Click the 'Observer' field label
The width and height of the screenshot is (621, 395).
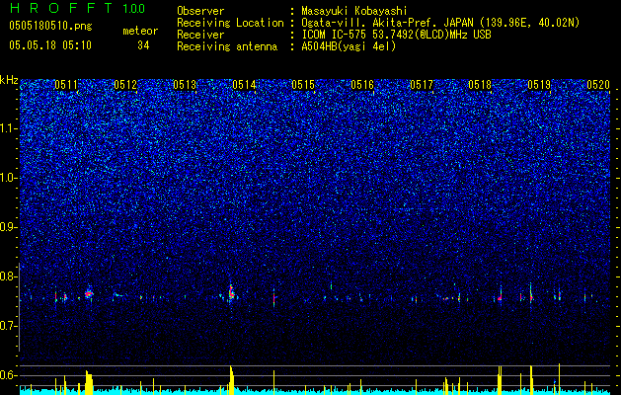(200, 11)
